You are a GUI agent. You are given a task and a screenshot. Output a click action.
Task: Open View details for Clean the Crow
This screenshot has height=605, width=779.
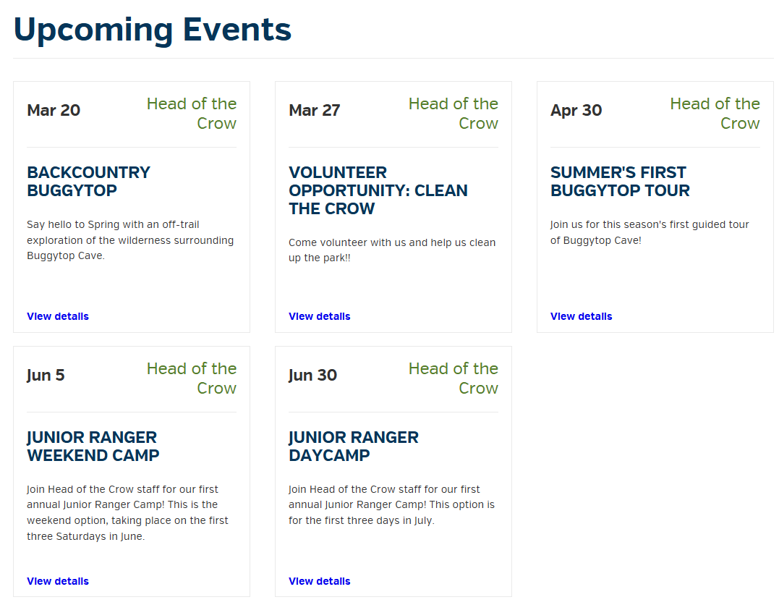tap(320, 316)
